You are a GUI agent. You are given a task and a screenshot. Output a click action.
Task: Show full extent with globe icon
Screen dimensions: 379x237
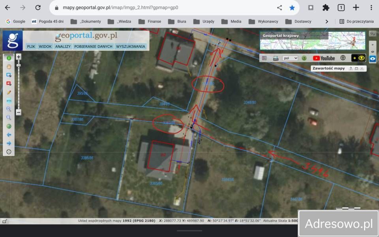(x=9, y=126)
